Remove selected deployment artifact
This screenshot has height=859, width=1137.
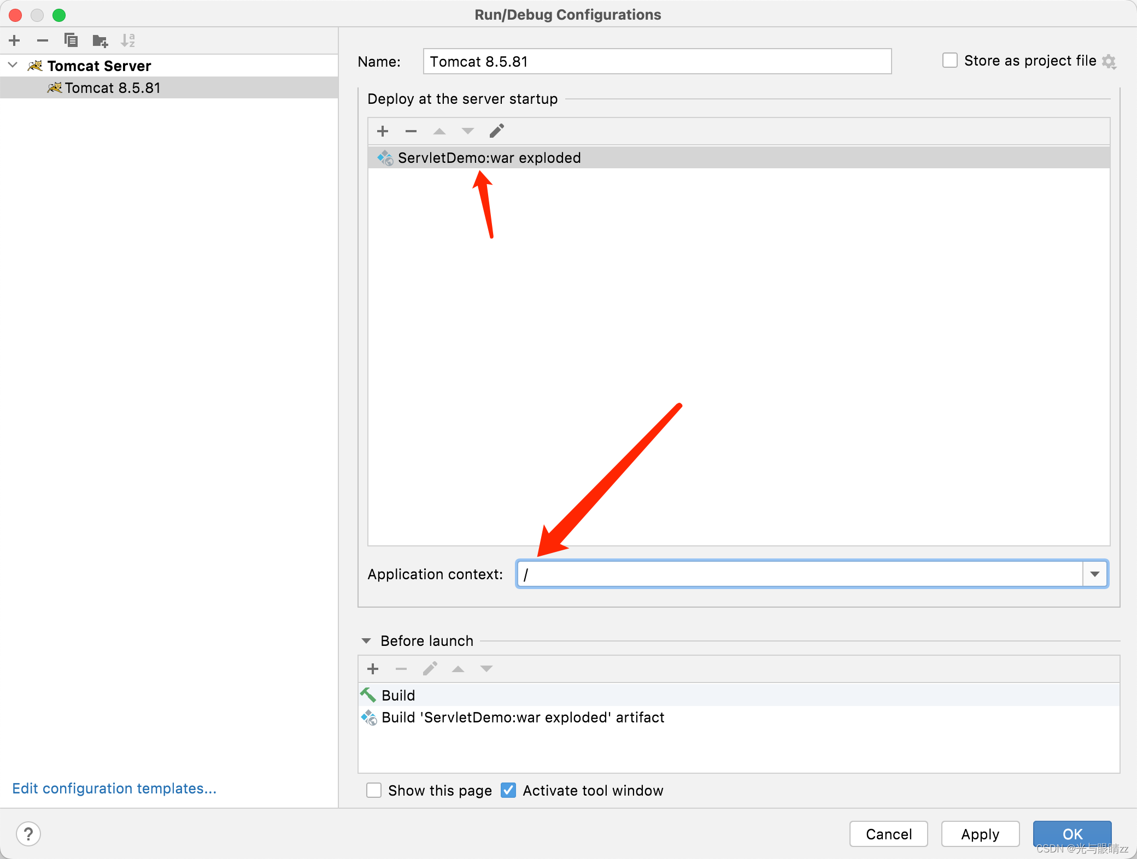pyautogui.click(x=411, y=131)
